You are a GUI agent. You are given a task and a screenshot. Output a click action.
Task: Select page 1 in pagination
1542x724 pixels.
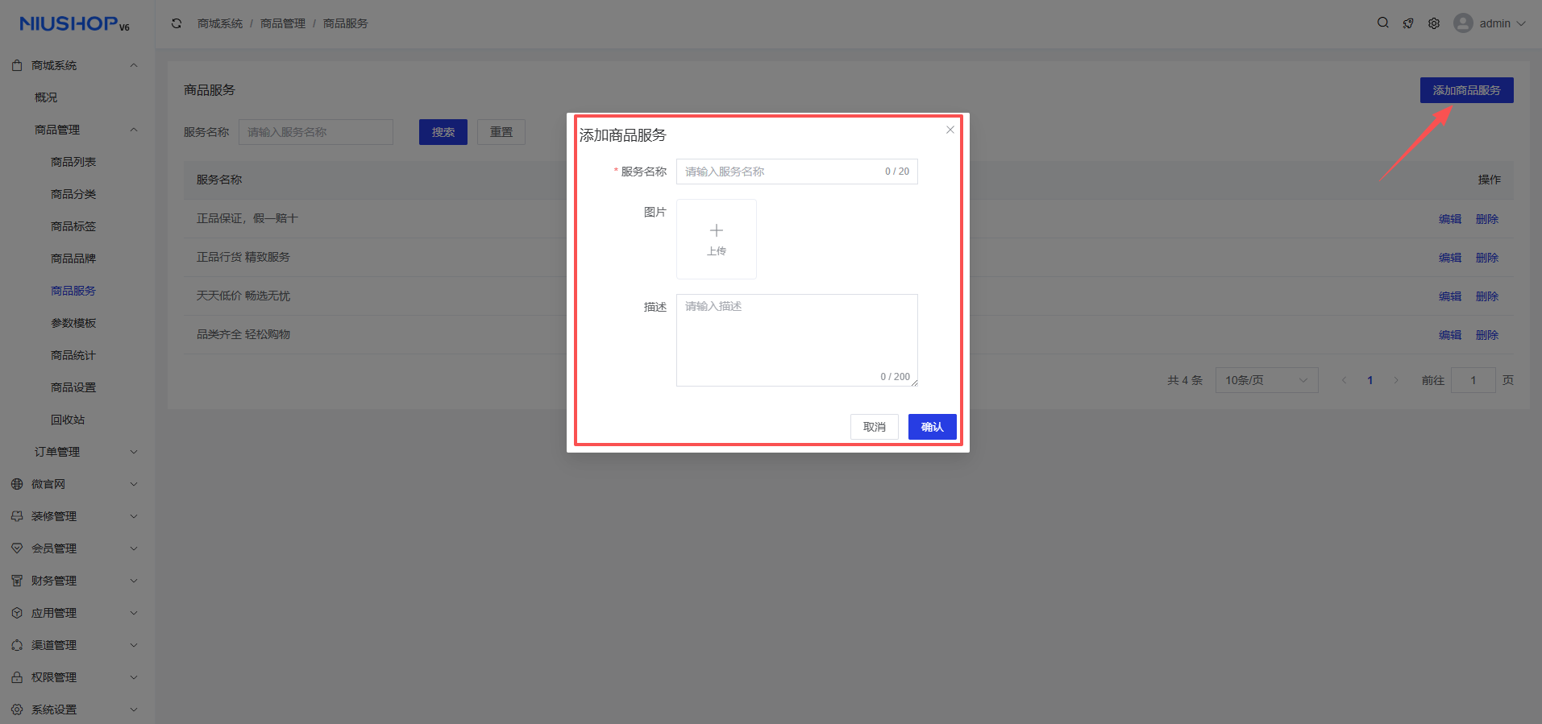coord(1370,380)
